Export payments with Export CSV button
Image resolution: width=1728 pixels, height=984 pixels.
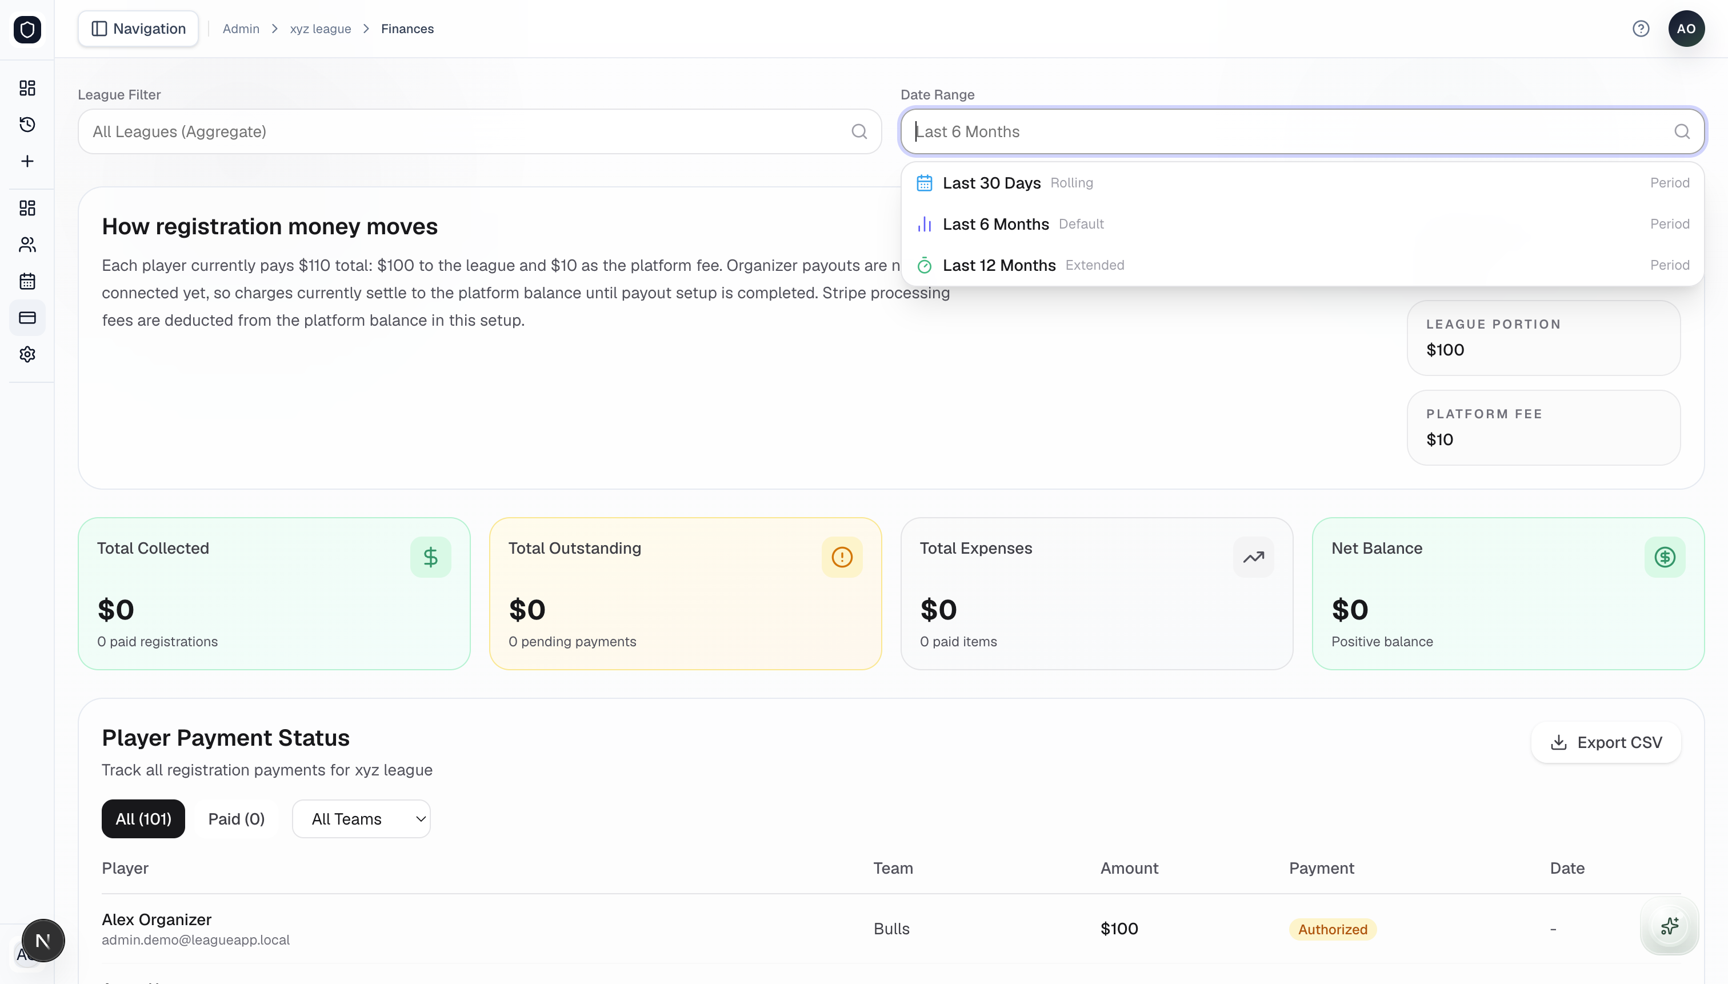(1606, 742)
